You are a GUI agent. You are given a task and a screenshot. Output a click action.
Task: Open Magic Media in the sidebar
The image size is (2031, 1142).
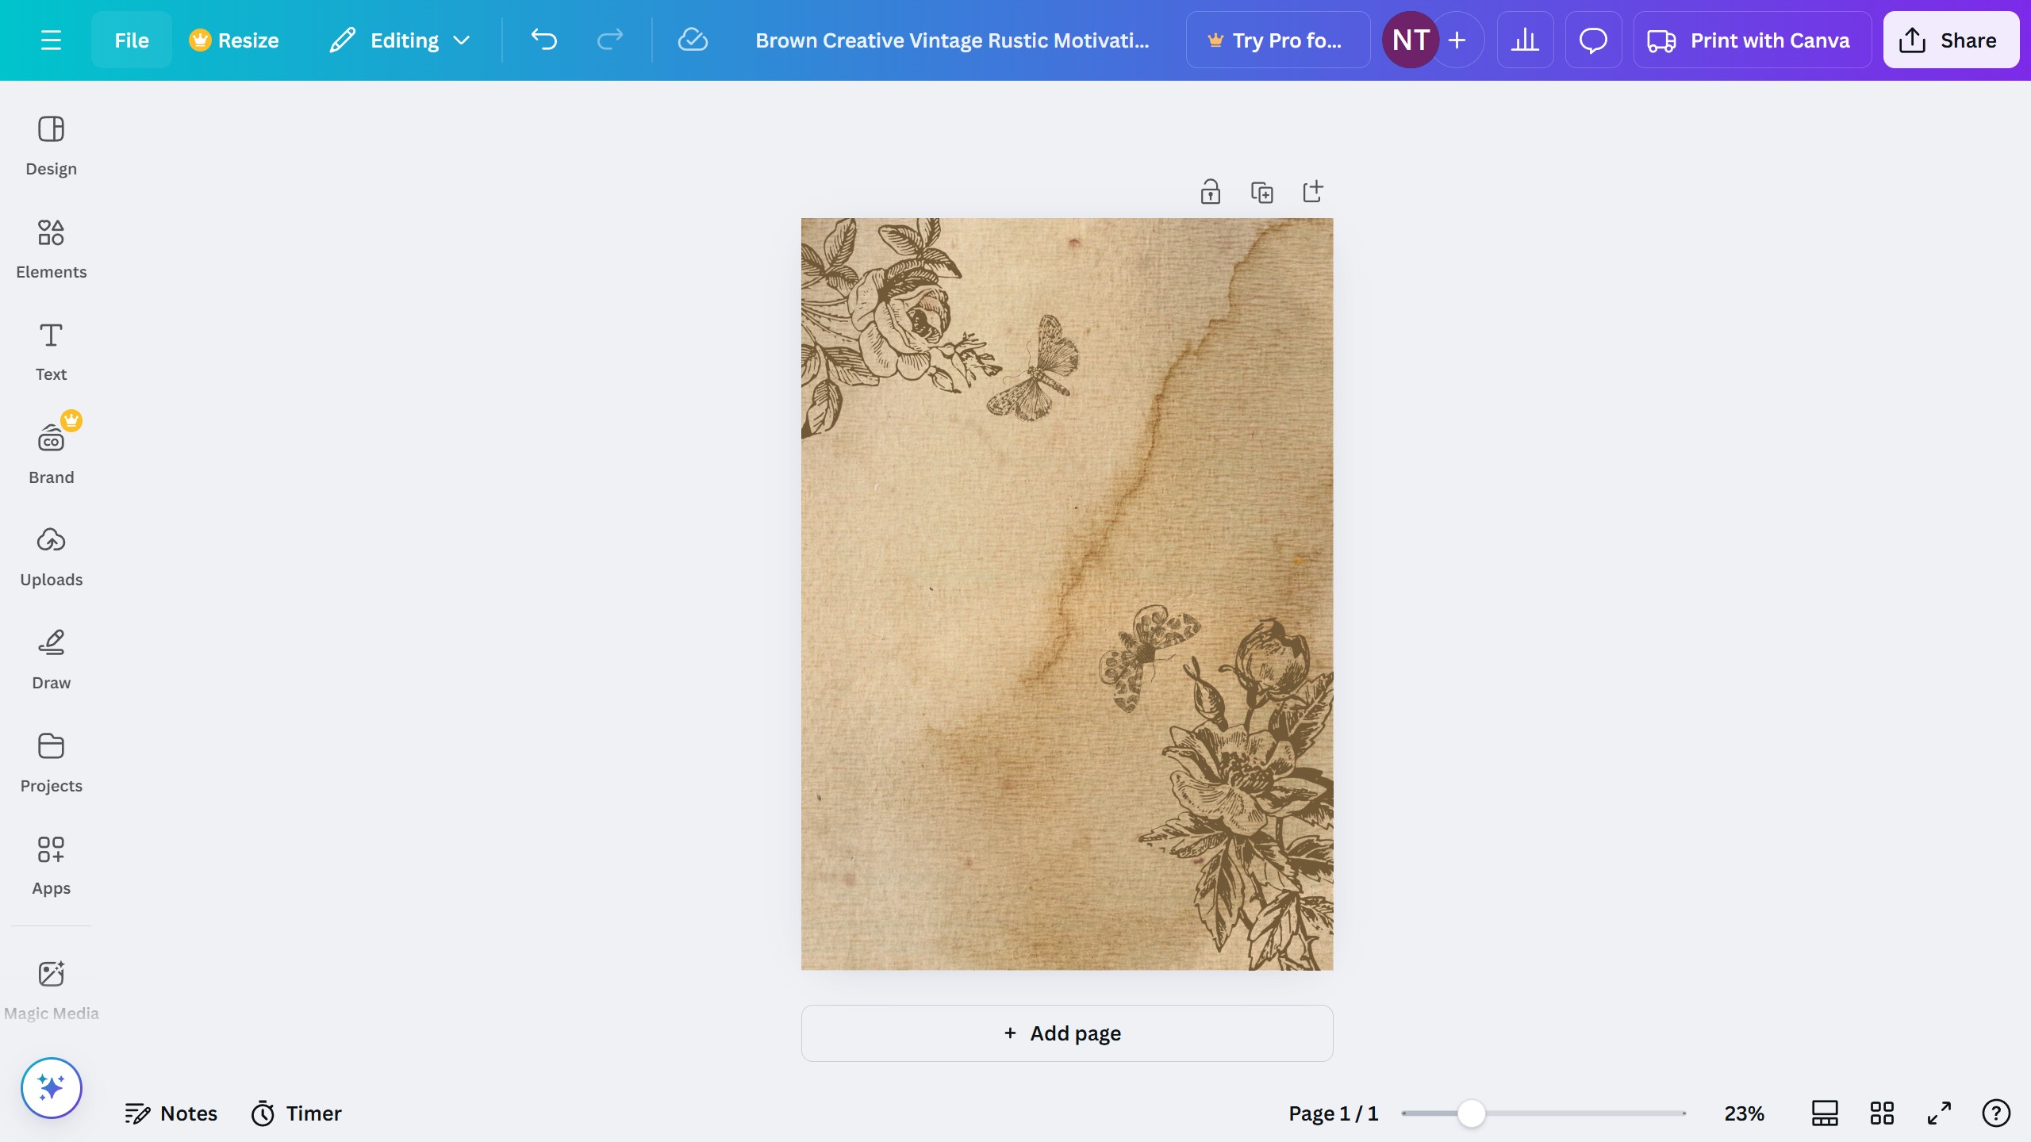pos(51,988)
